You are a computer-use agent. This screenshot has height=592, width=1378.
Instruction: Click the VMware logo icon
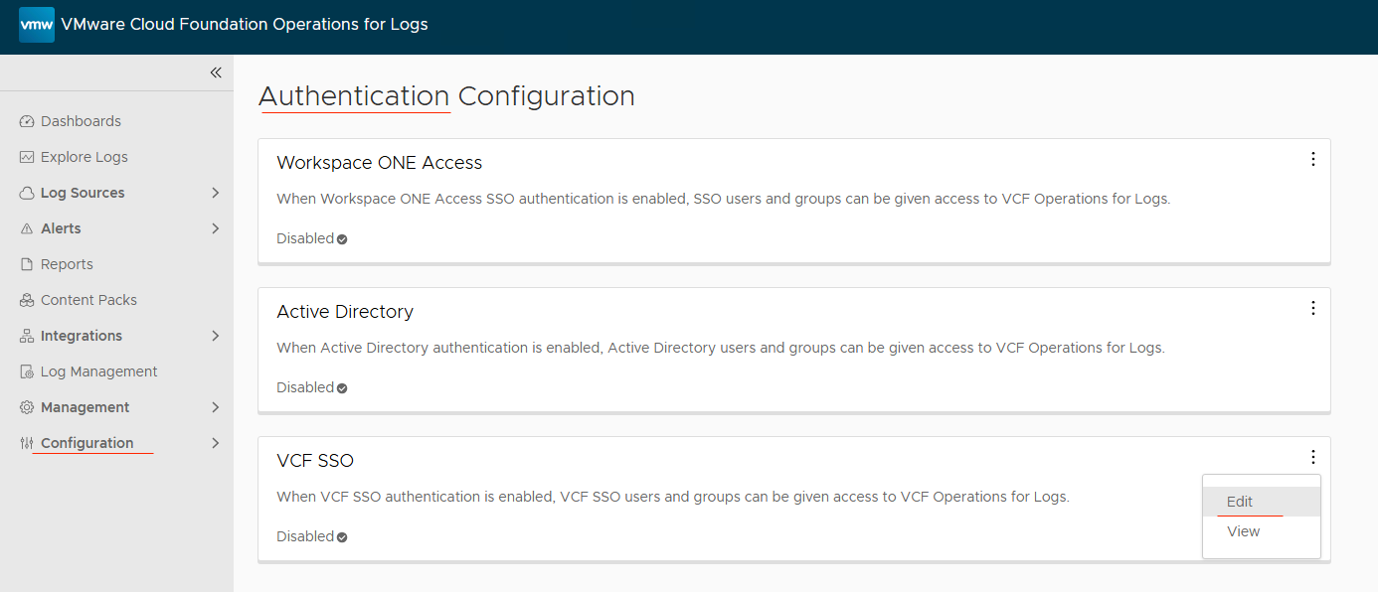click(37, 25)
